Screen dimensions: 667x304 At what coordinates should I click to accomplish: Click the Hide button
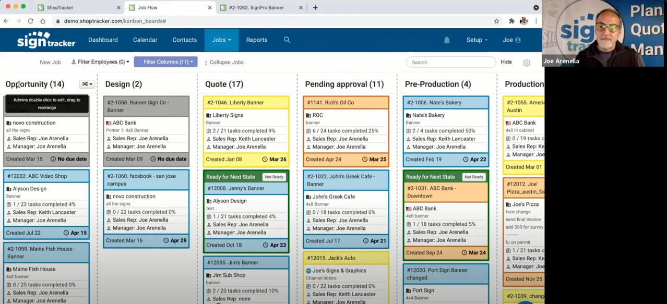pos(506,62)
